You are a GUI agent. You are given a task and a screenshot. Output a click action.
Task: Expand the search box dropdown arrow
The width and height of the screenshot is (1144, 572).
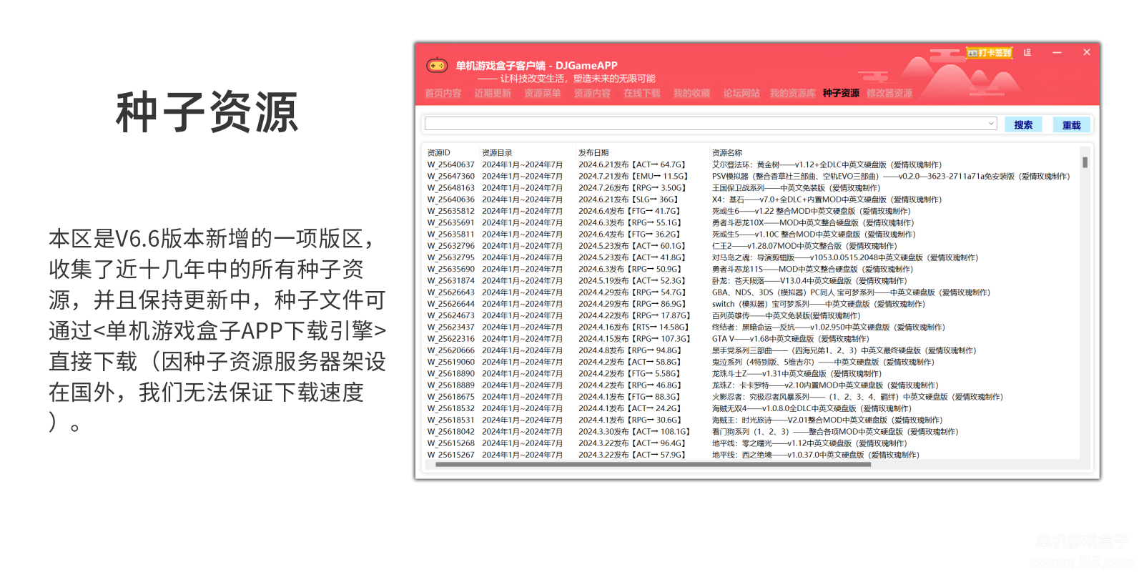click(x=992, y=124)
